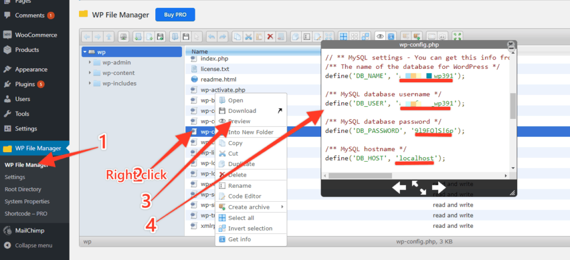Open Root Directory settings link

point(23,189)
